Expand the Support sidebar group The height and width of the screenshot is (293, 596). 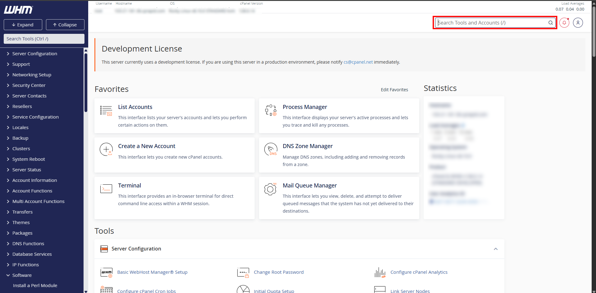(x=21, y=64)
